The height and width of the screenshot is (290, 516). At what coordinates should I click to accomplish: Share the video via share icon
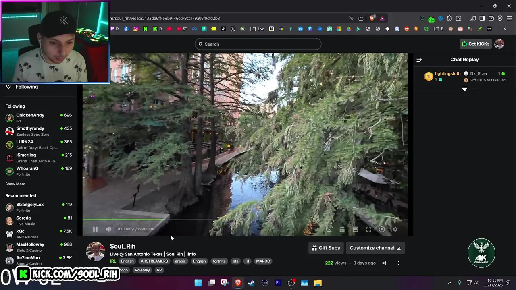384,263
